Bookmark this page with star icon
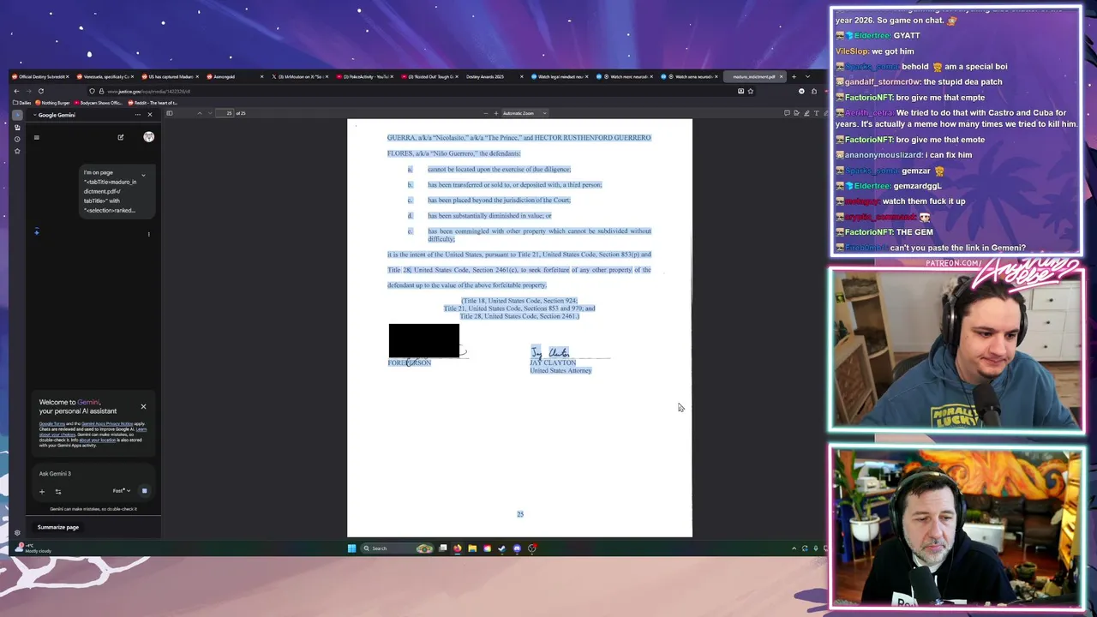 pyautogui.click(x=751, y=91)
